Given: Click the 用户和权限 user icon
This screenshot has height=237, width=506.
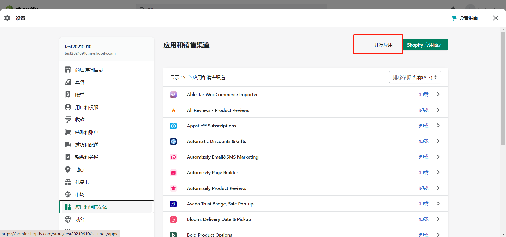Looking at the screenshot, I should click(68, 107).
